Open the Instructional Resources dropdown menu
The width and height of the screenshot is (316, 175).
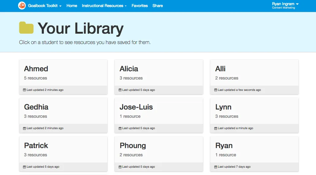click(104, 6)
